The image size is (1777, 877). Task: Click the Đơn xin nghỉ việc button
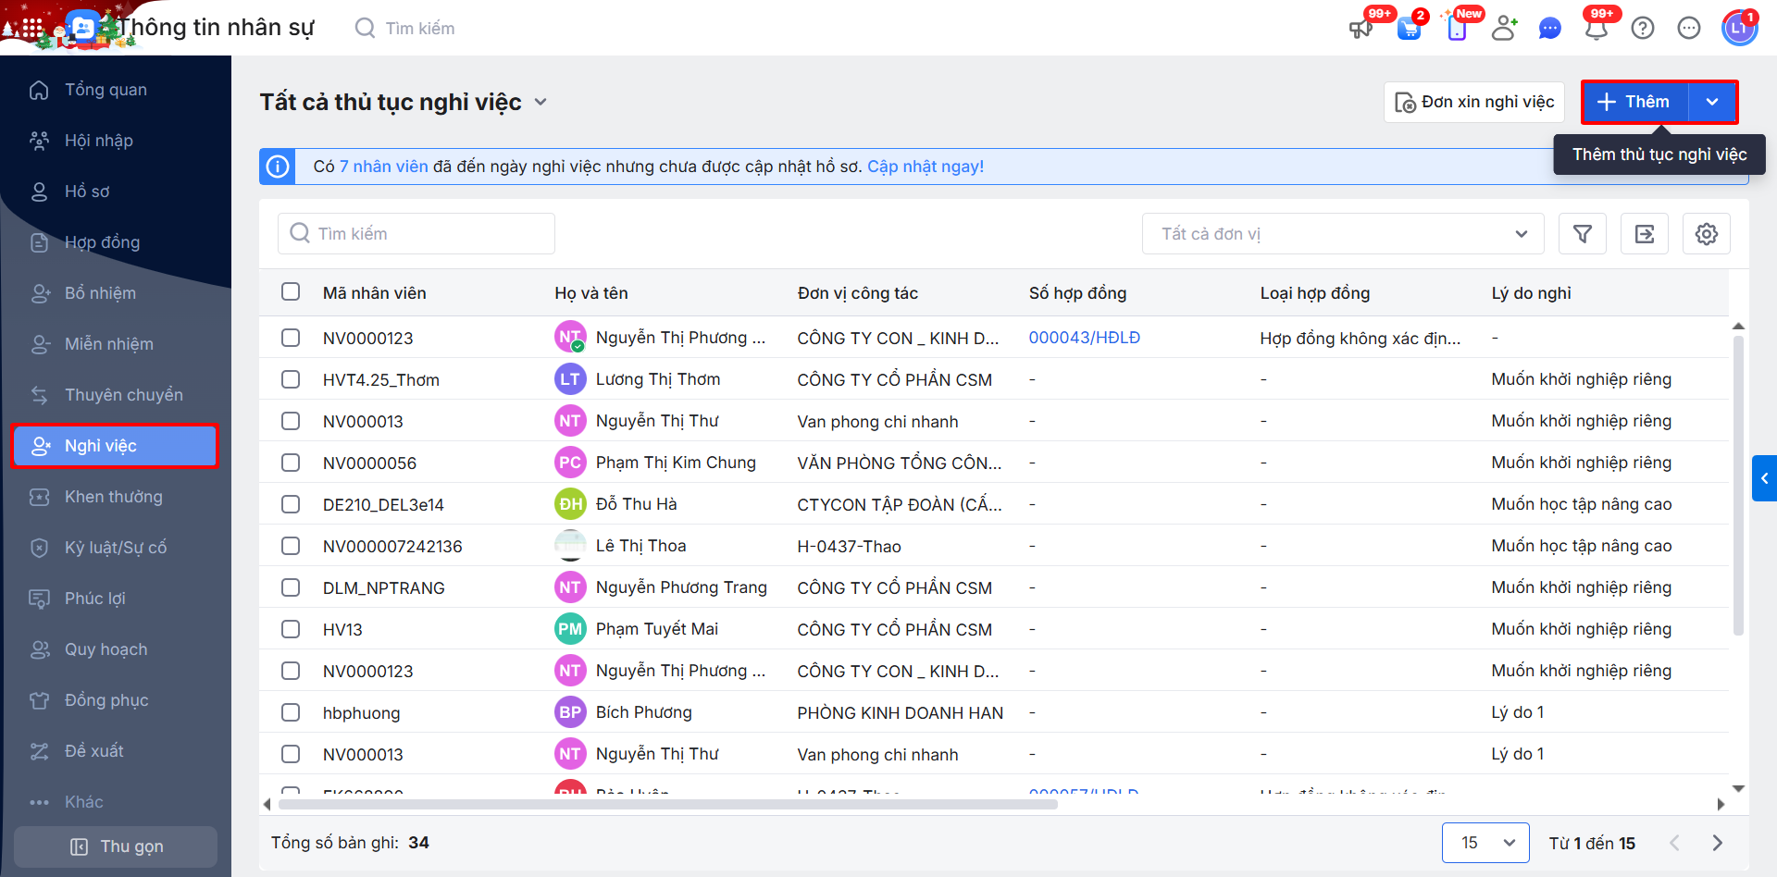pyautogui.click(x=1474, y=102)
